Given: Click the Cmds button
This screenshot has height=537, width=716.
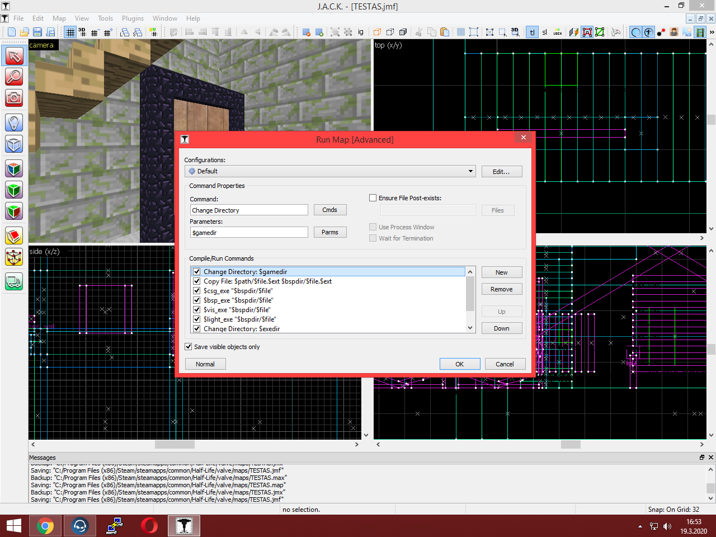Looking at the screenshot, I should click(x=330, y=210).
